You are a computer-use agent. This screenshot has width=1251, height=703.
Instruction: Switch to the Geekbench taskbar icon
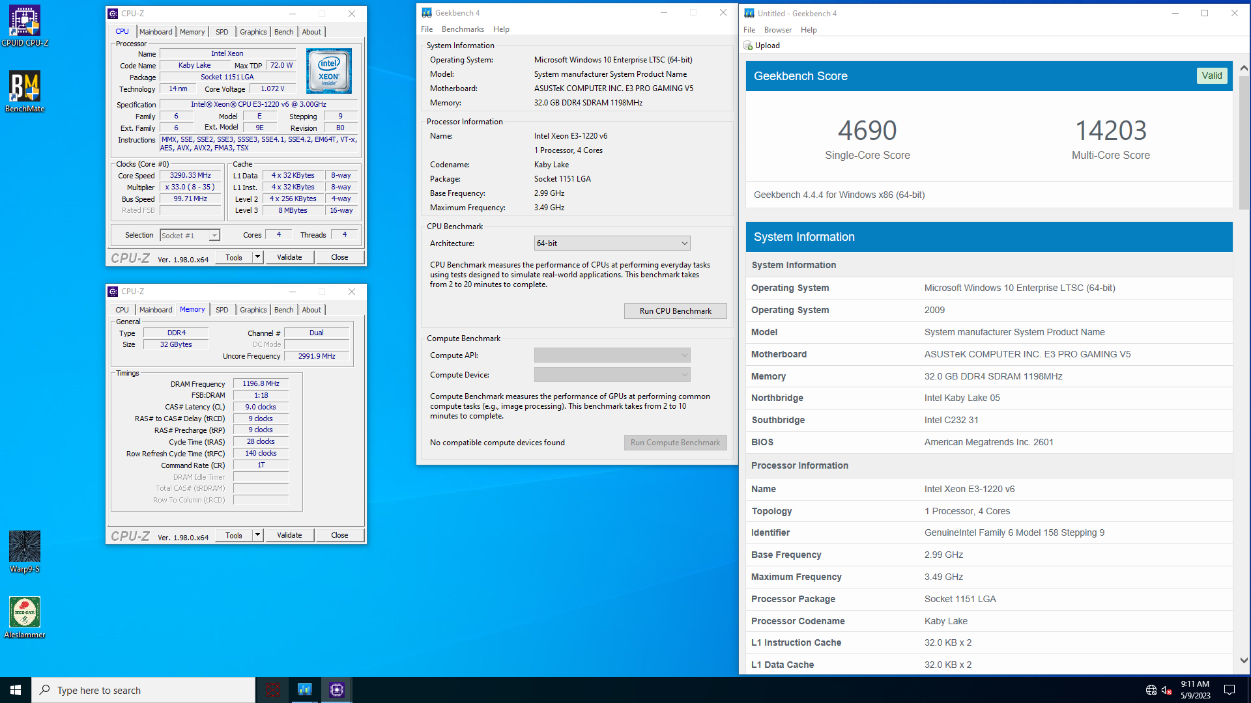click(304, 690)
